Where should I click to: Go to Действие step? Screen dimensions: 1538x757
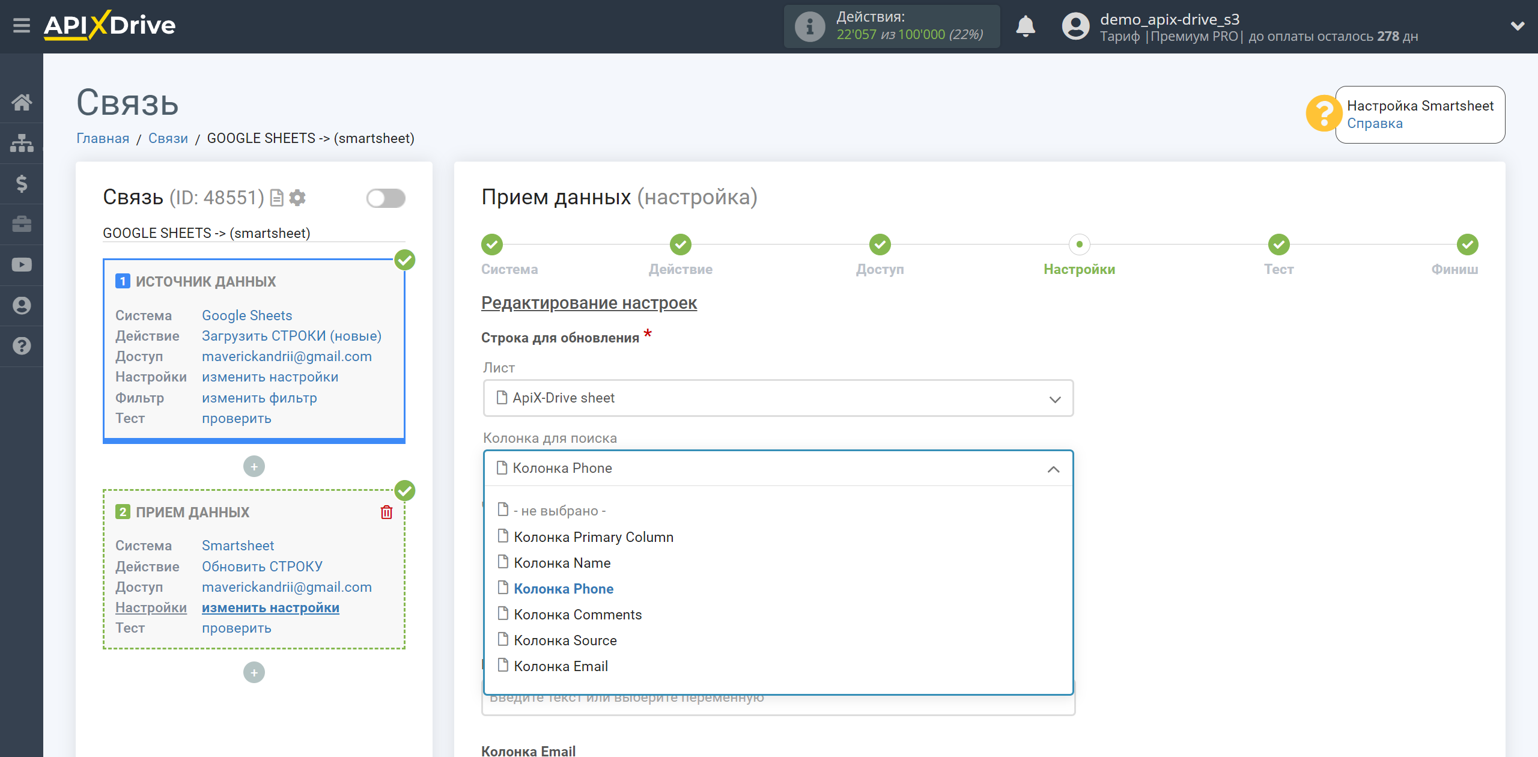click(x=681, y=245)
